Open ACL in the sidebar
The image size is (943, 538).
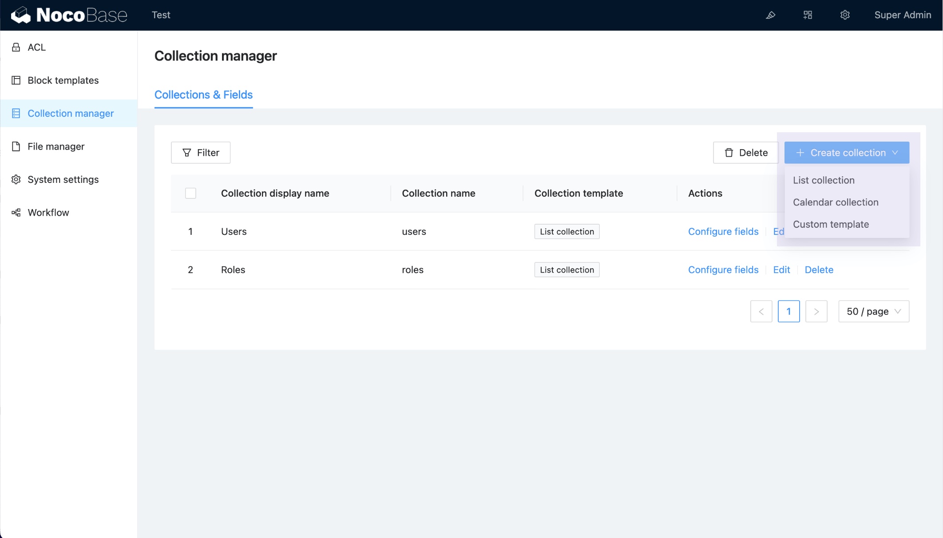coord(36,47)
